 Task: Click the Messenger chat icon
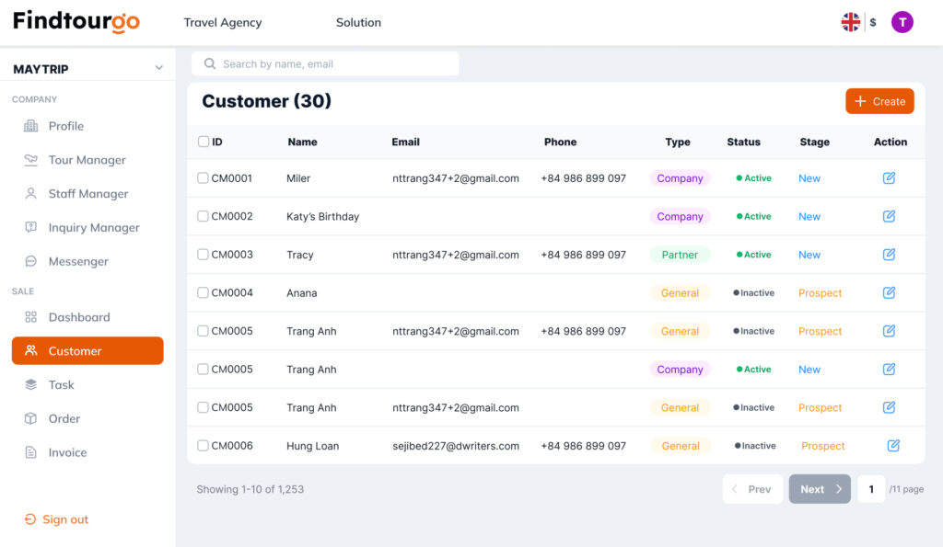coord(31,262)
